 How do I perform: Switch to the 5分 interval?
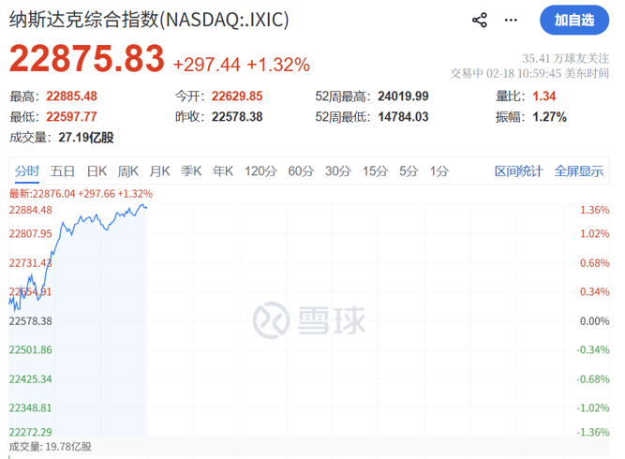click(409, 170)
